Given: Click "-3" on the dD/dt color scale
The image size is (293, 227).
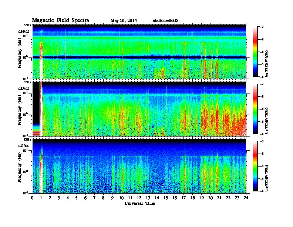Looking at the screenshot, I should [262, 96].
